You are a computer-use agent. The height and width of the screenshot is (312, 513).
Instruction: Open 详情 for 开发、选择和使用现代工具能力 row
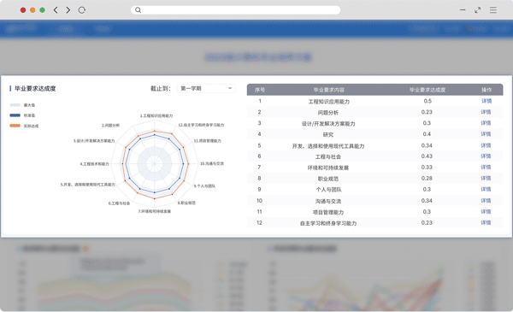pyautogui.click(x=486, y=145)
